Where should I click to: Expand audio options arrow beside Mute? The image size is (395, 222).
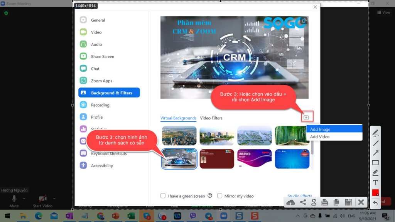pyautogui.click(x=24, y=198)
